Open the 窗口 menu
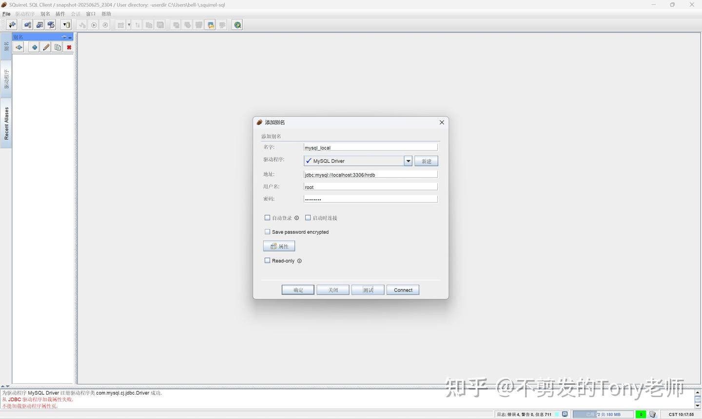The image size is (702, 419). click(x=90, y=14)
